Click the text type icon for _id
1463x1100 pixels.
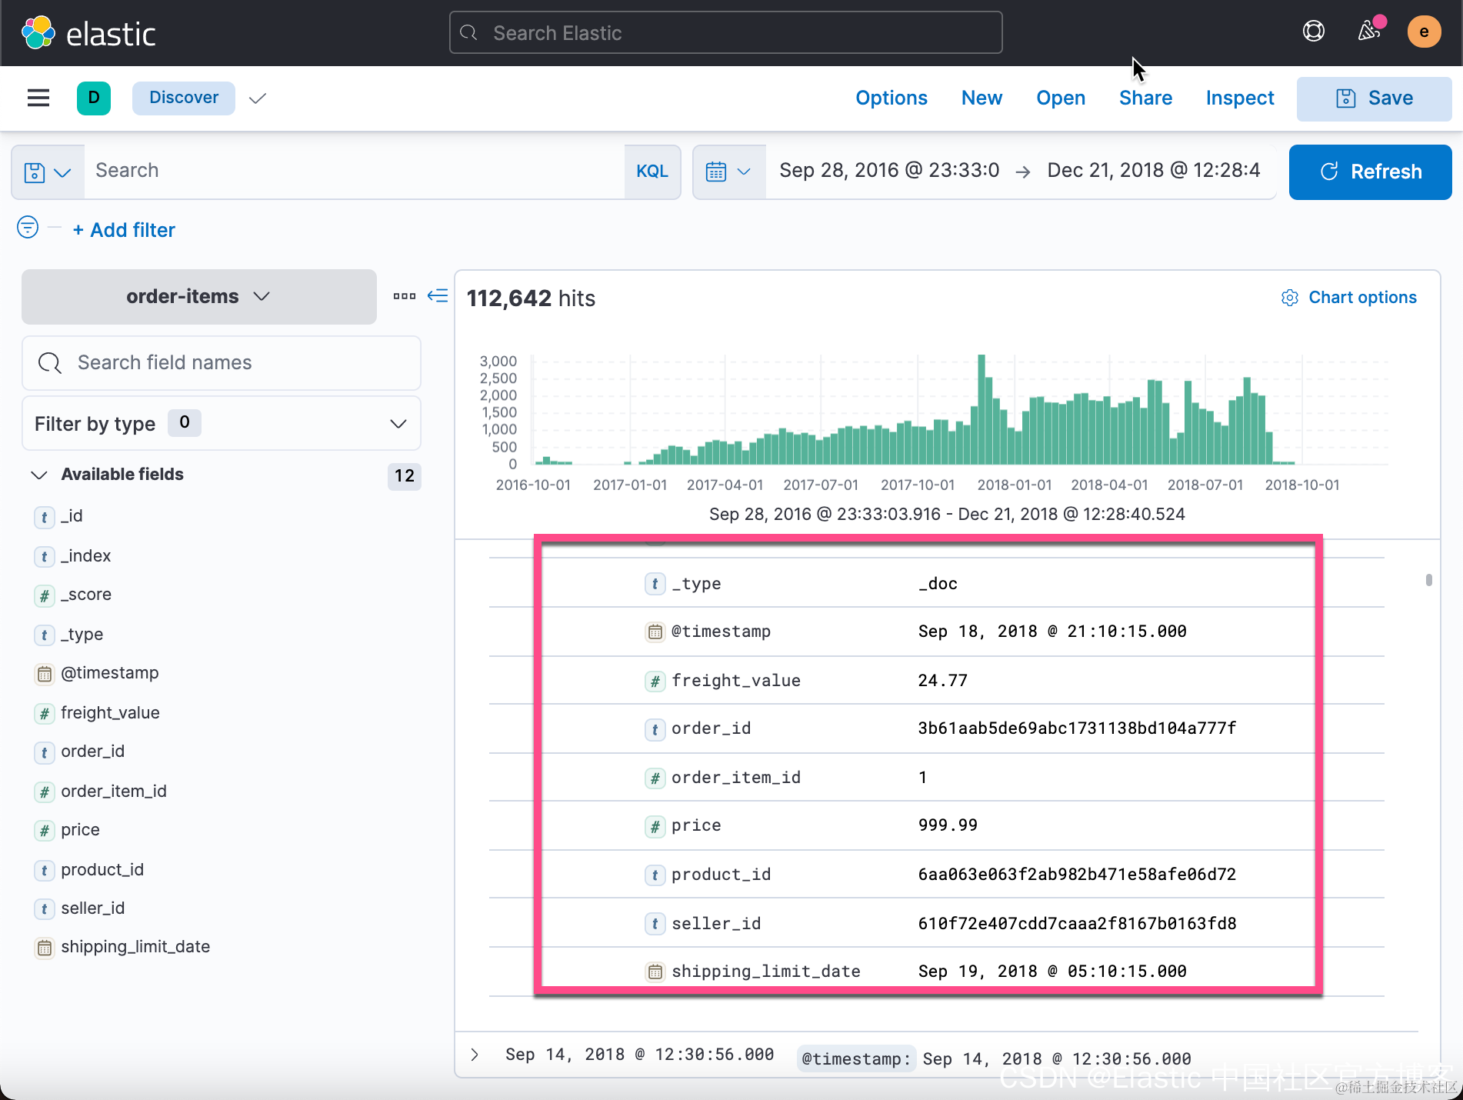coord(45,517)
